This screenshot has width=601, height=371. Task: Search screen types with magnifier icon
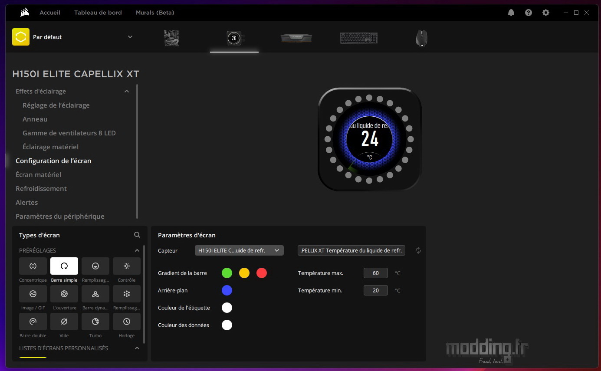coord(137,235)
